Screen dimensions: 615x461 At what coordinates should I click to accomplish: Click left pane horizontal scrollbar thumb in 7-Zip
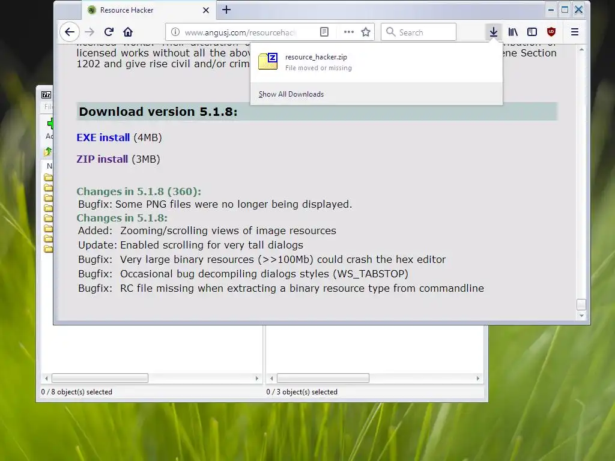[100, 378]
